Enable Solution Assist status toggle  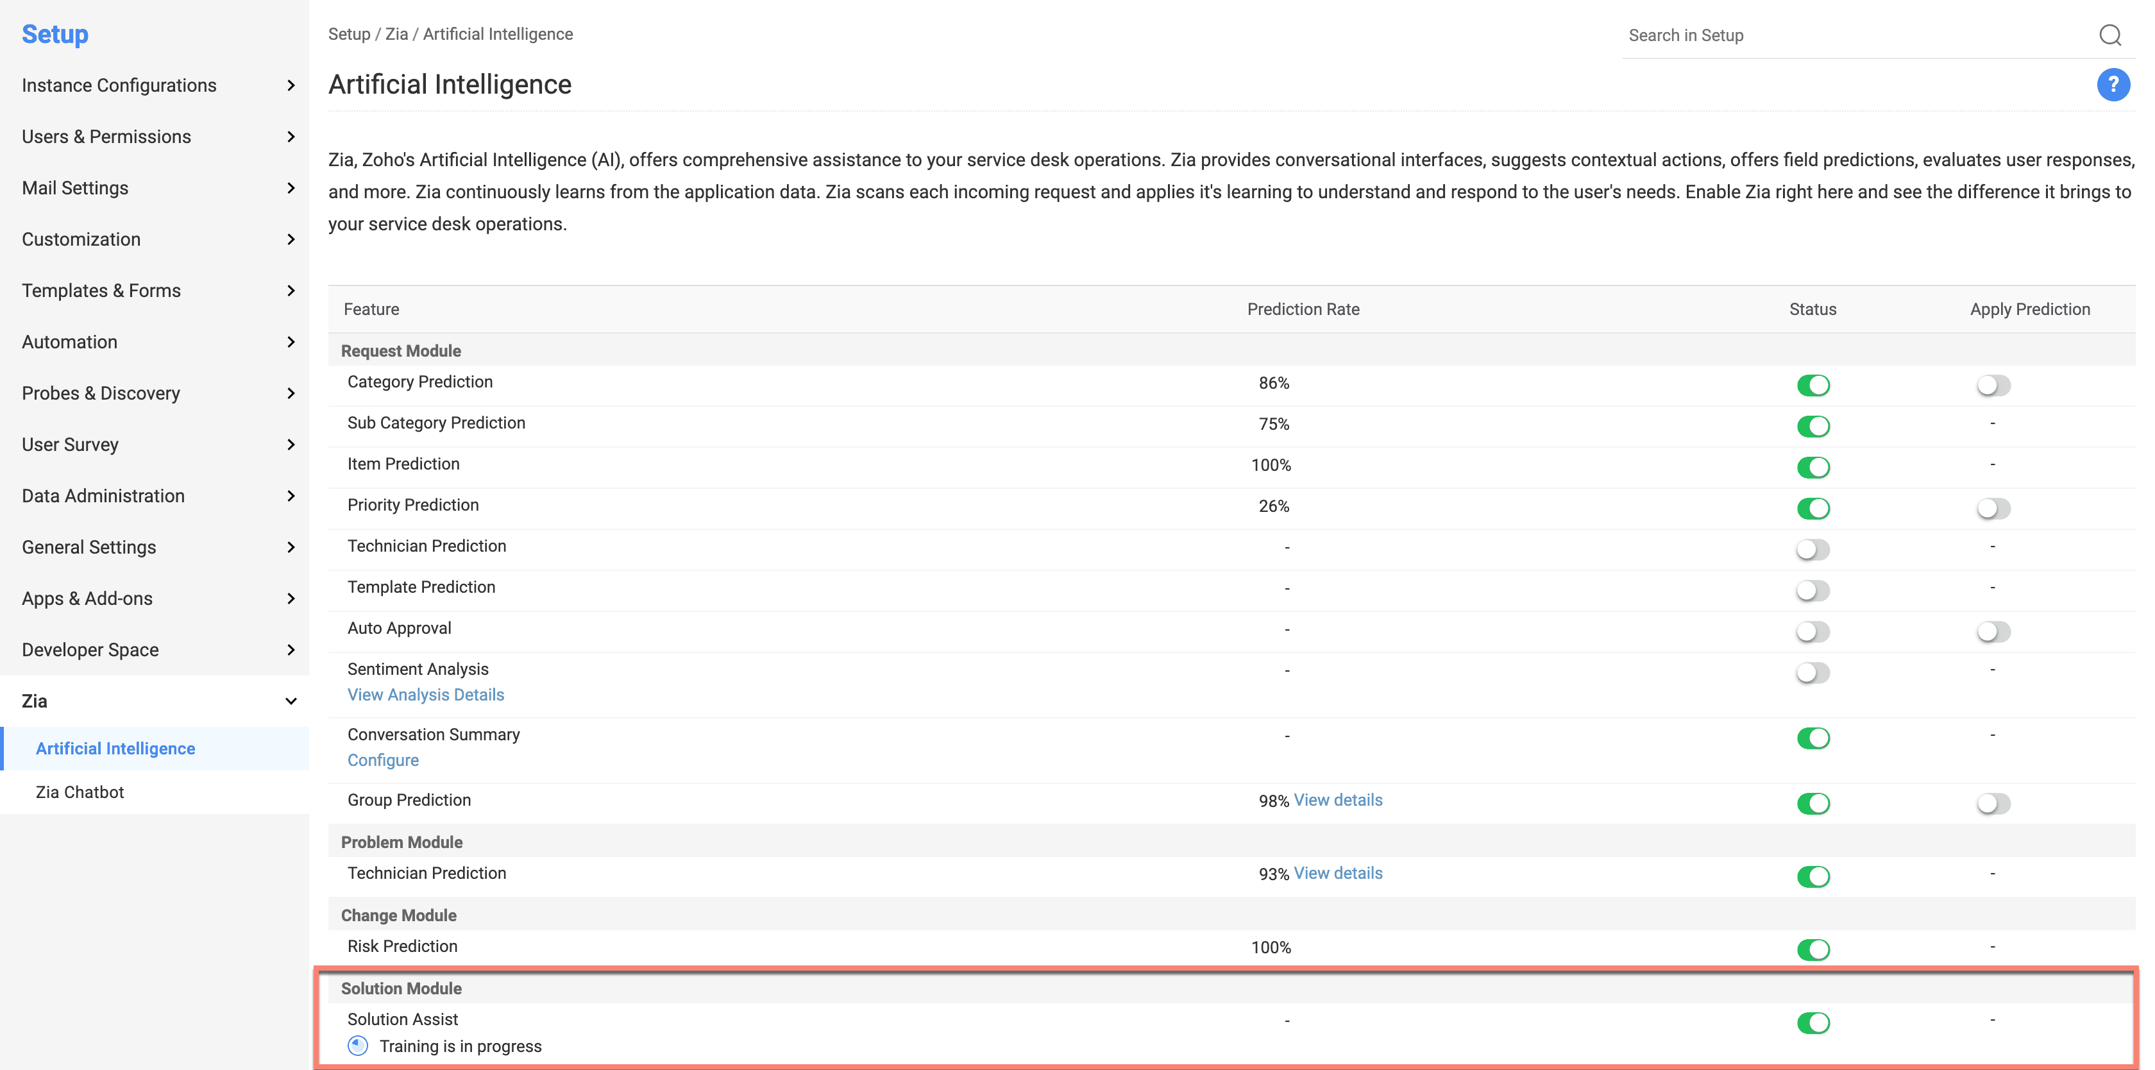pyautogui.click(x=1811, y=1022)
